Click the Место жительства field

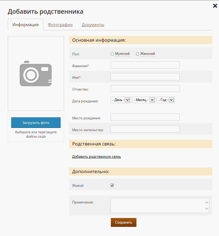tap(145, 129)
